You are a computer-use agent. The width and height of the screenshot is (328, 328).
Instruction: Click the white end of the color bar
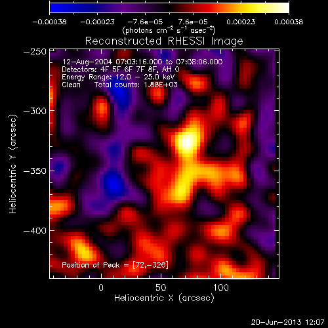coord(283,8)
